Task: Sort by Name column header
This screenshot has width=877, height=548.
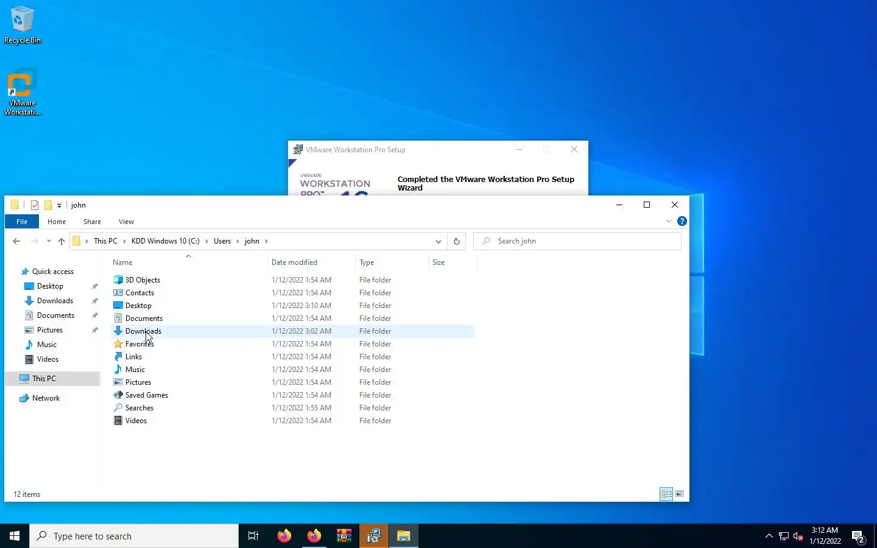Action: tap(189, 262)
